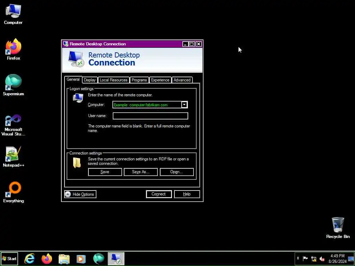Click the Save As... button

141,172
